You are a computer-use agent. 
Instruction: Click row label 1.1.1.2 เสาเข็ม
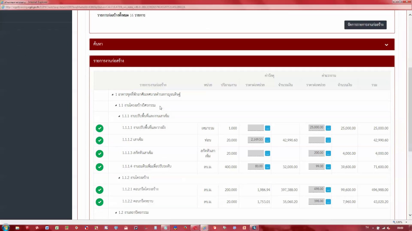[133, 140]
